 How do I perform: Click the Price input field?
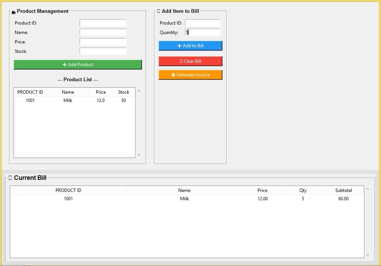(x=103, y=42)
